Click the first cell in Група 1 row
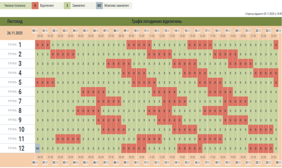 pos(38,45)
